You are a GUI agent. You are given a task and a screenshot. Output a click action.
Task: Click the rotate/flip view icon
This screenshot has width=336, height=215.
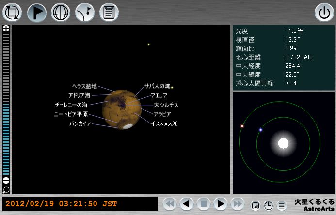(x=12, y=13)
